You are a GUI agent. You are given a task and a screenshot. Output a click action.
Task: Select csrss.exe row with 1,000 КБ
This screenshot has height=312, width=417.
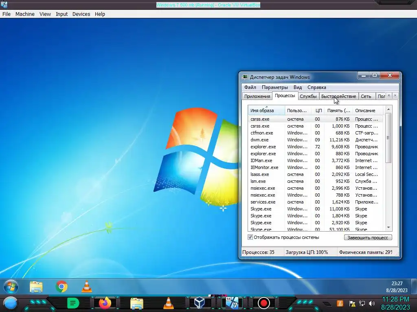(x=316, y=126)
